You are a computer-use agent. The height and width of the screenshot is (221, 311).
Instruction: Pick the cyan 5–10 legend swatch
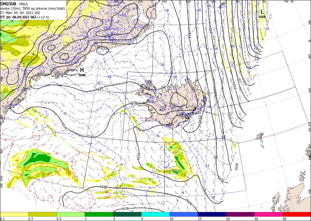[155, 214]
